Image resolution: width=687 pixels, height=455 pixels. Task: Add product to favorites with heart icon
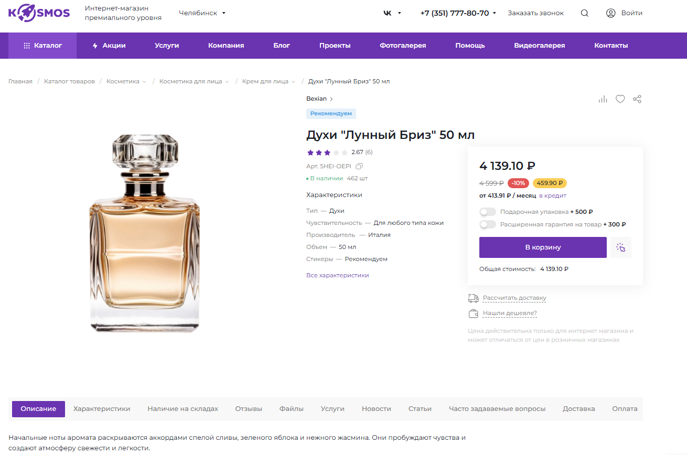point(620,99)
